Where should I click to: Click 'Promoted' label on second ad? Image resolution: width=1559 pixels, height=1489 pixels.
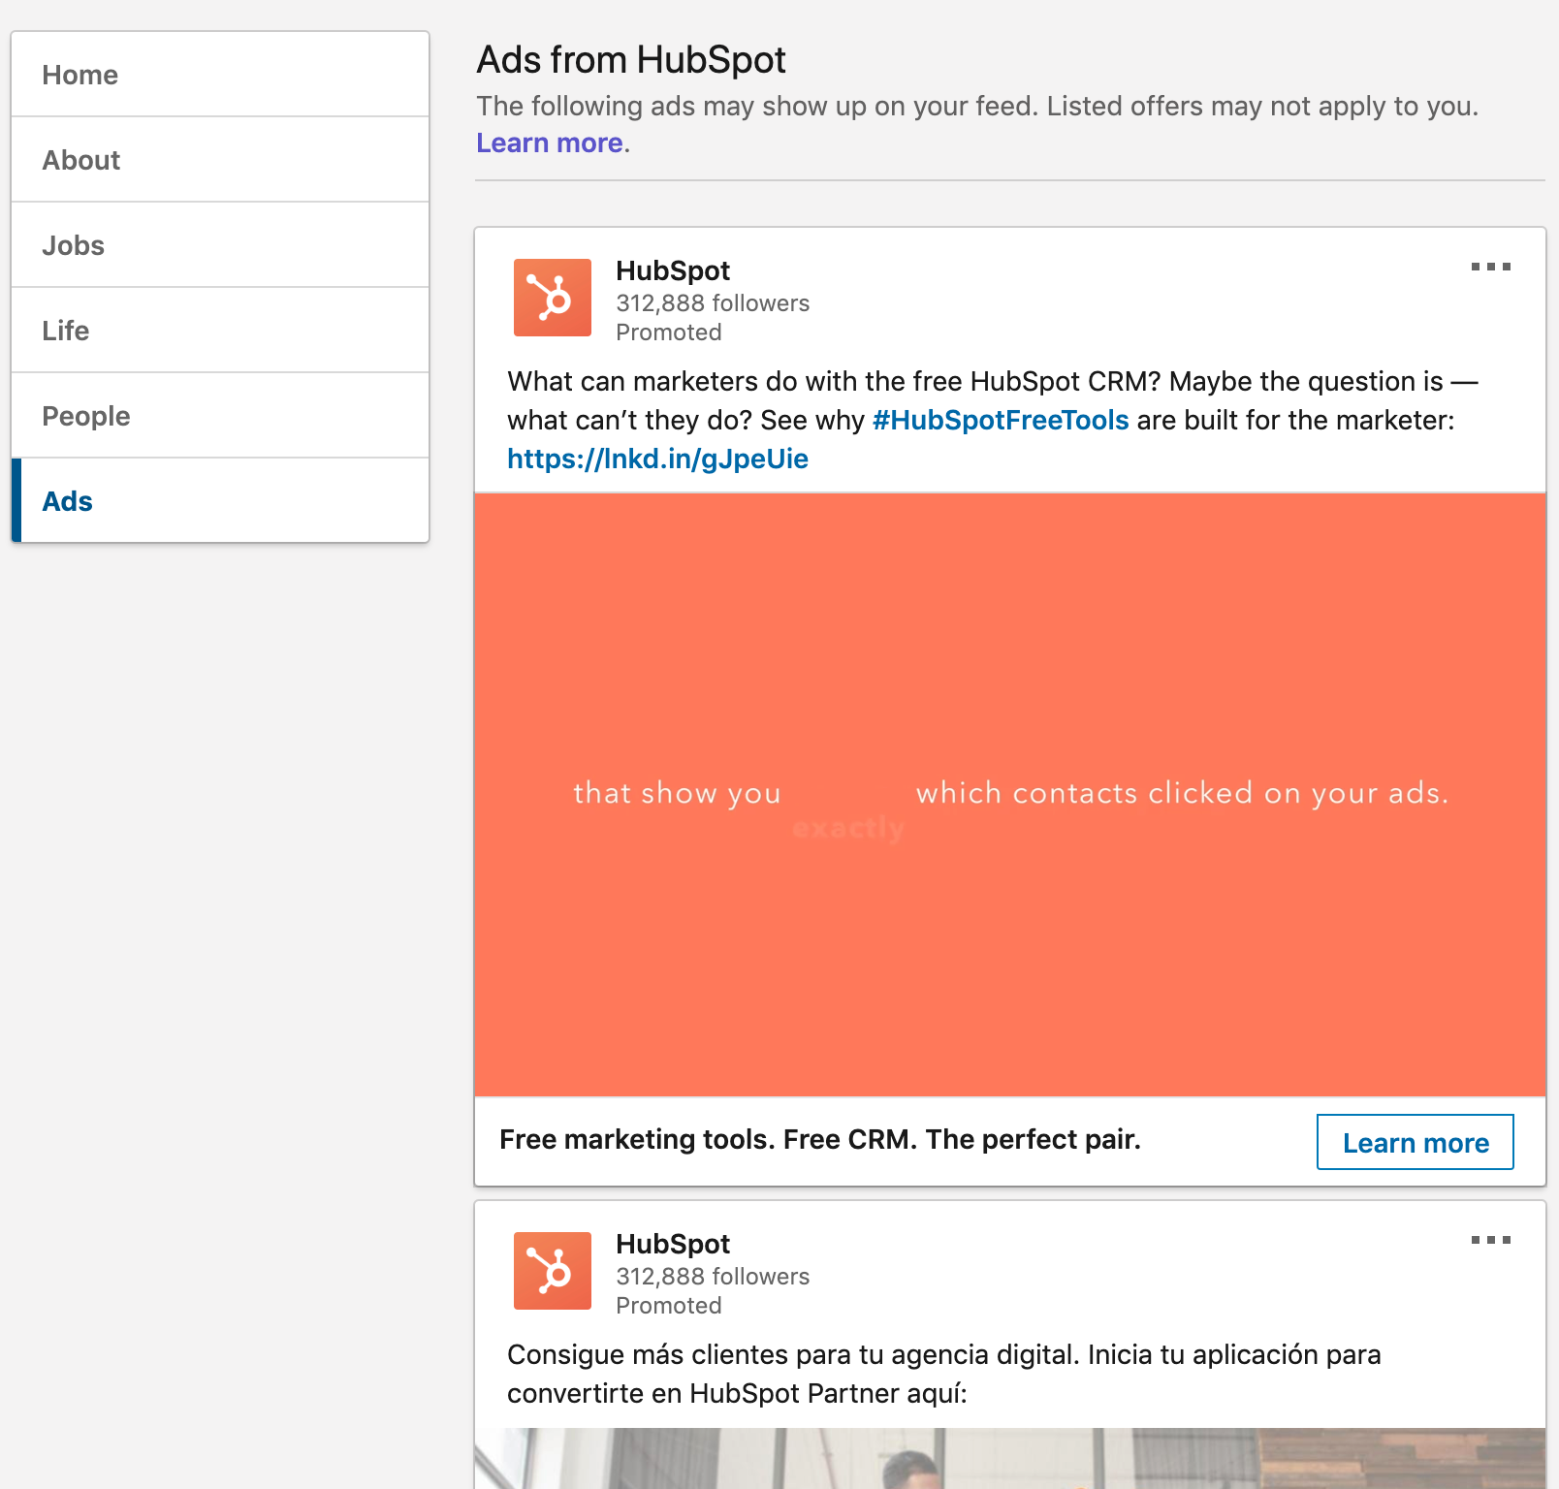669,1306
